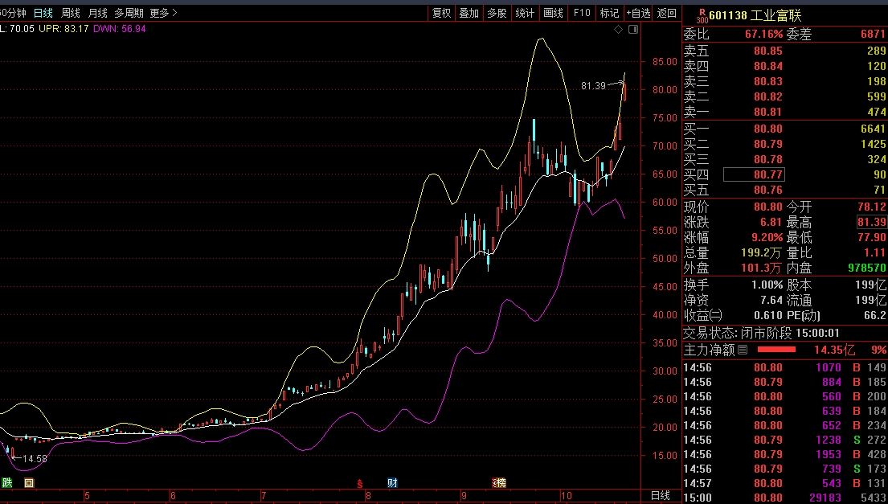
Task: Switch to 周线 weekly chart period
Action: [70, 12]
